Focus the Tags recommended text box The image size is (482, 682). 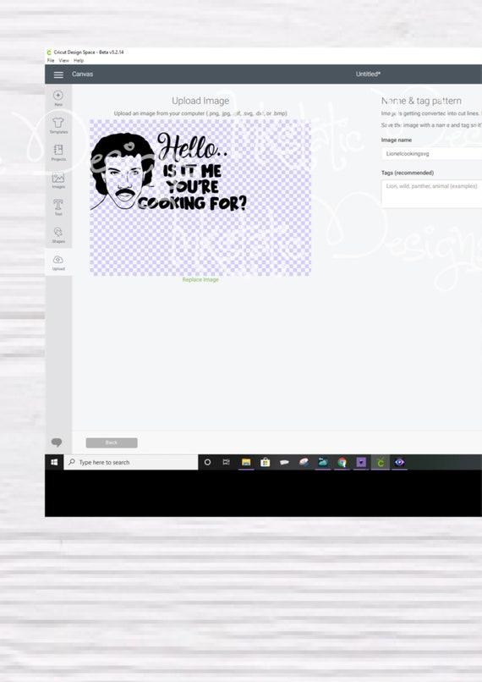(431, 194)
